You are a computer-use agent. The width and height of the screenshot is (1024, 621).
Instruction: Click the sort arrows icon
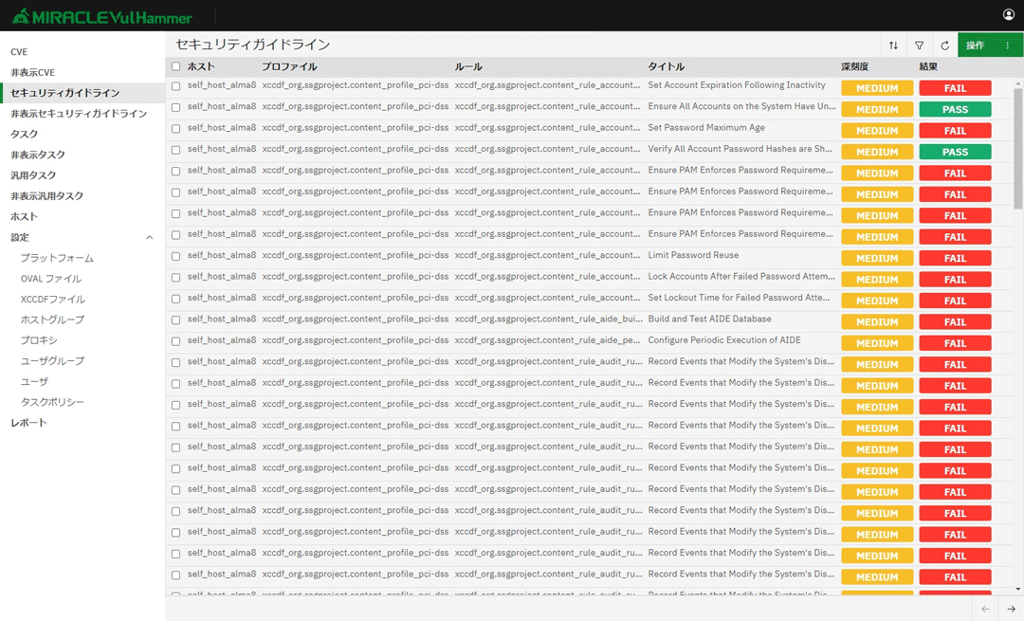pos(893,46)
